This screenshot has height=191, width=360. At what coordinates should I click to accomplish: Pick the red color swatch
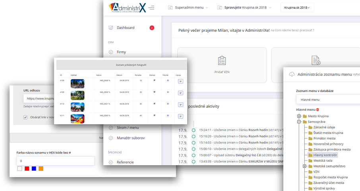click(x=27, y=169)
